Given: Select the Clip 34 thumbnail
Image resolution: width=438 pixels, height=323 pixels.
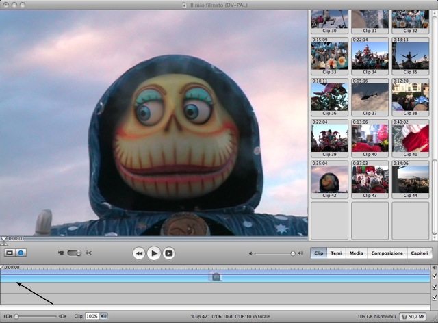Looking at the screenshot, I should click(370, 56).
